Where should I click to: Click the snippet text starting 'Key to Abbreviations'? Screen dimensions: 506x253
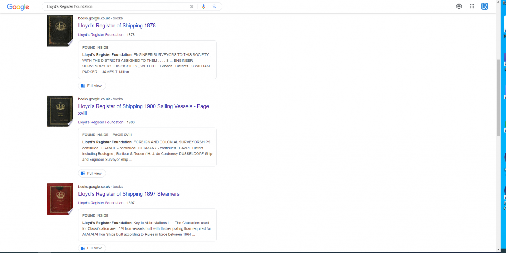(147, 229)
